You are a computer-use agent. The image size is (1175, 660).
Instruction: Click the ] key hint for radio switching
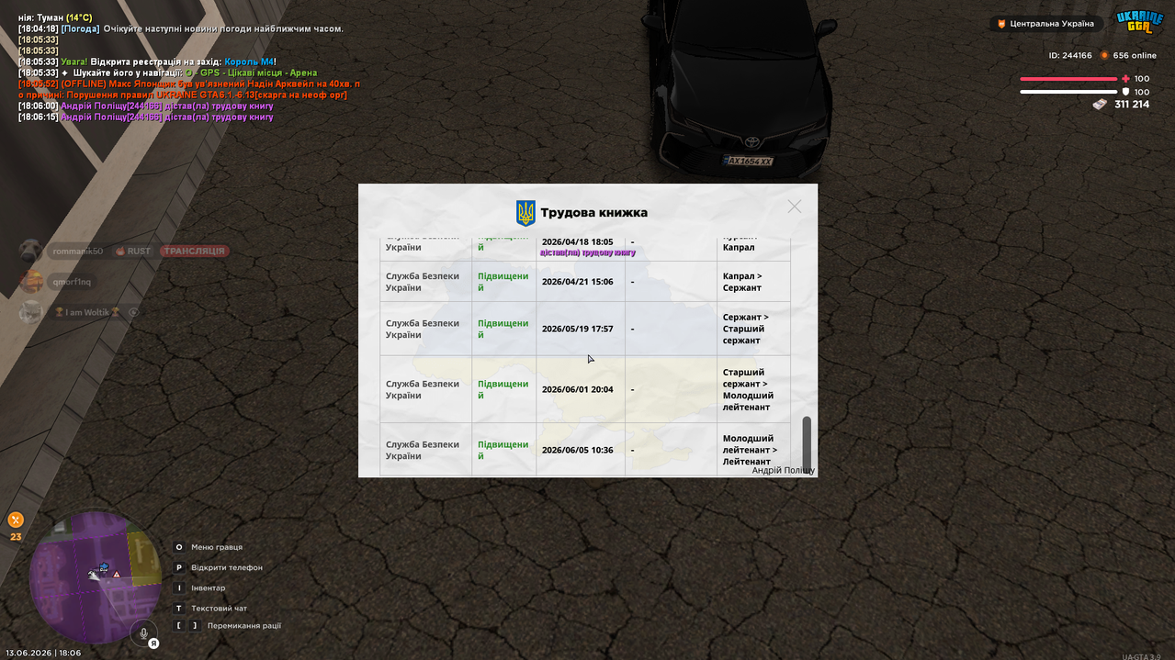coord(194,625)
